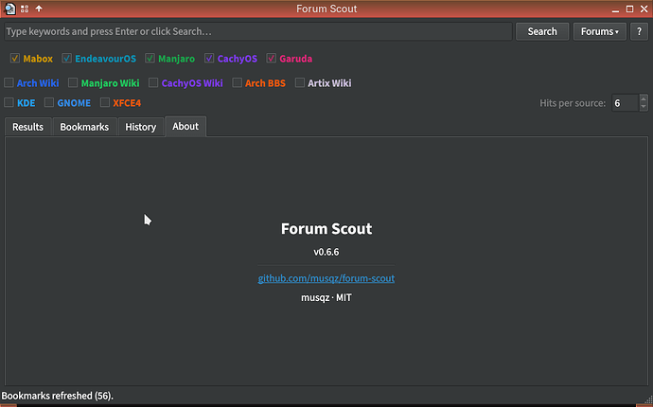
Task: Open the github.com/musqz/forum-scout link
Action: [326, 278]
